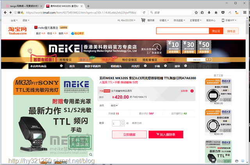The width and height of the screenshot is (250, 165).
Task: Open the 語言 language dropdown
Action: tap(26, 20)
